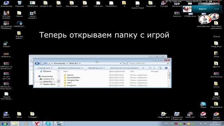Sort files by the Имя column header

click(x=65, y=71)
